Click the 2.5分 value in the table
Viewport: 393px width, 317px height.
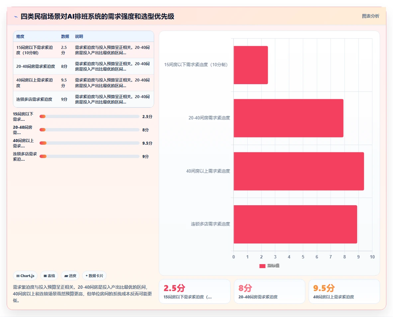pos(64,50)
